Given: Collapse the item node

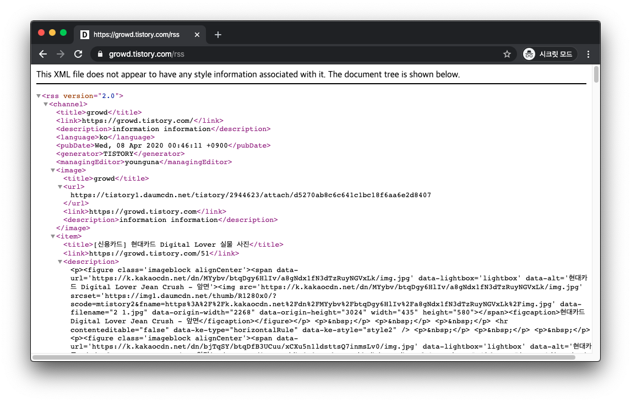Looking at the screenshot, I should pyautogui.click(x=53, y=236).
